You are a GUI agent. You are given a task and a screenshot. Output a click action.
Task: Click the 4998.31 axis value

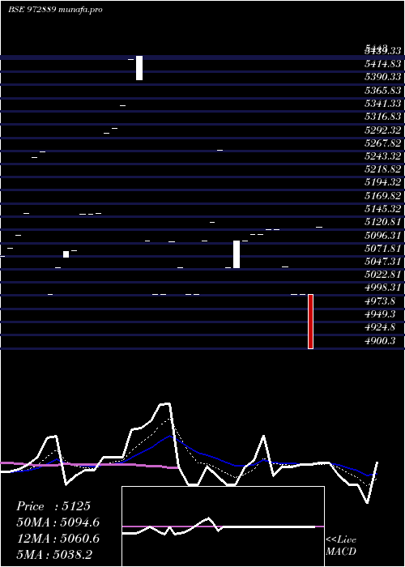[x=382, y=288]
